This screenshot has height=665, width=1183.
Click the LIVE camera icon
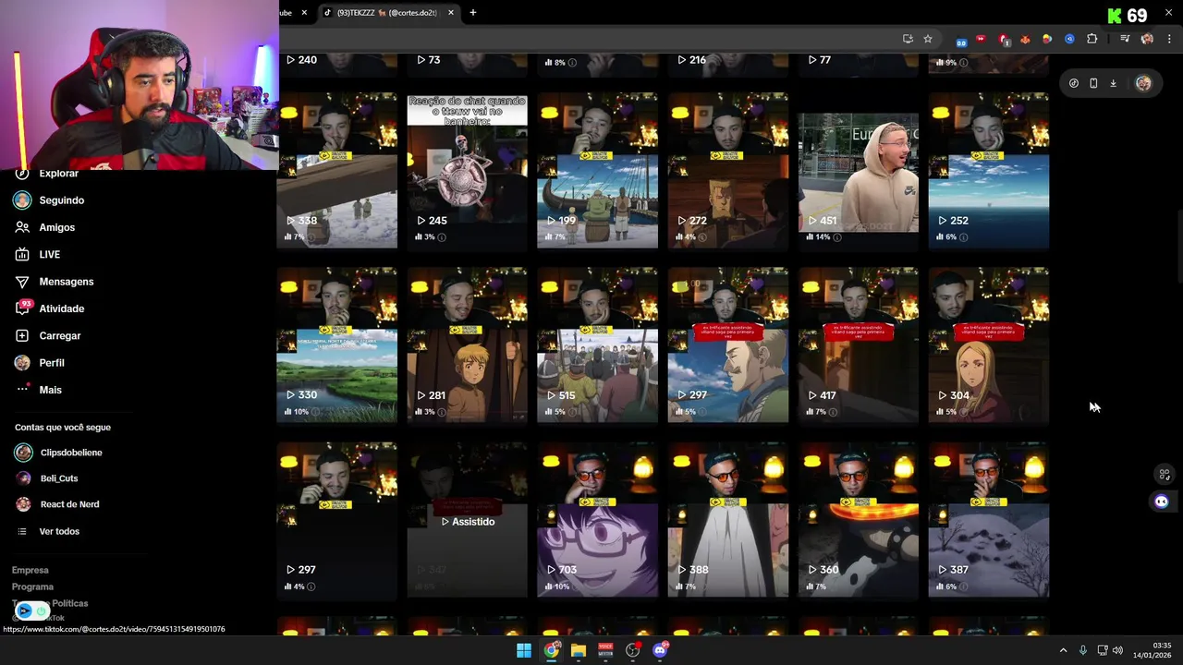coord(22,254)
